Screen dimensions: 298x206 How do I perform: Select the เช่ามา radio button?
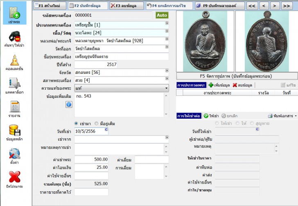(x=76, y=124)
